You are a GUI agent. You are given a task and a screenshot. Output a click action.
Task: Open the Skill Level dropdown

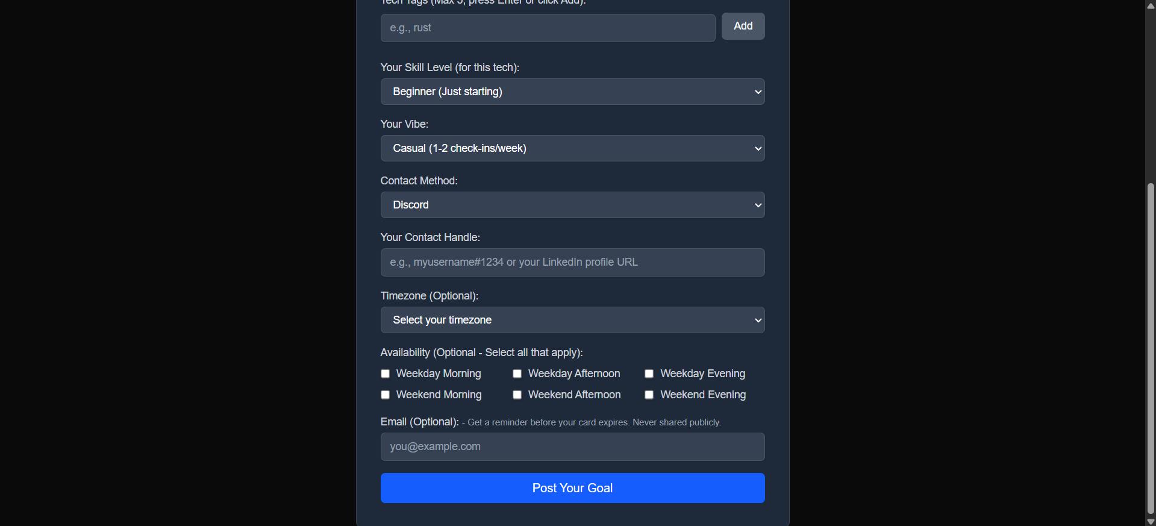pos(572,92)
